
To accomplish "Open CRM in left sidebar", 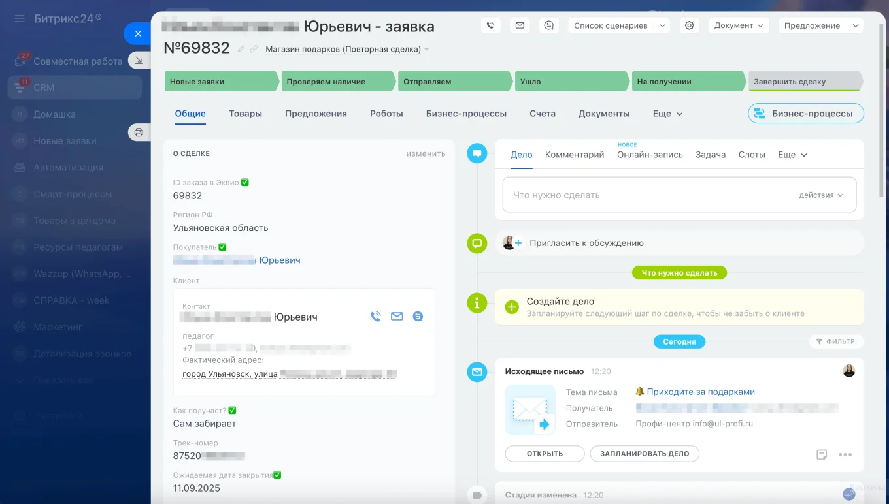I will pyautogui.click(x=75, y=87).
